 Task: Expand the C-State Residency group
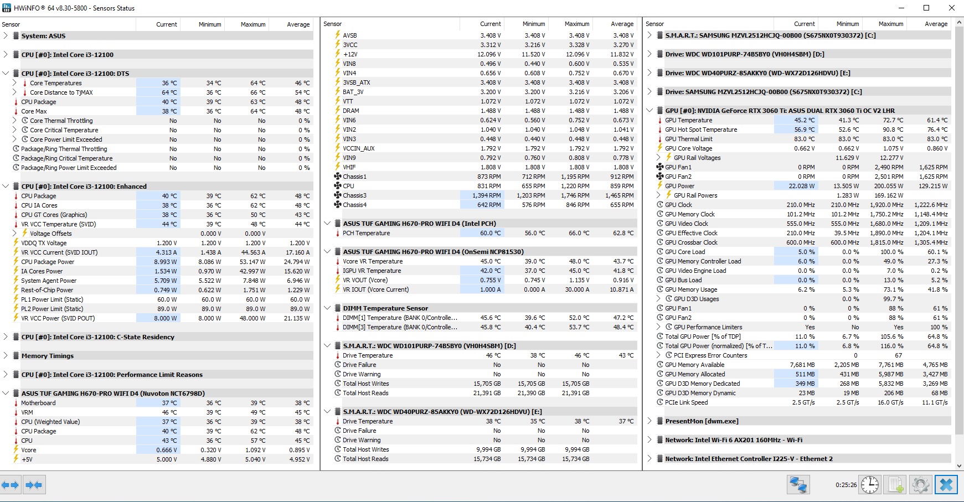click(6, 337)
